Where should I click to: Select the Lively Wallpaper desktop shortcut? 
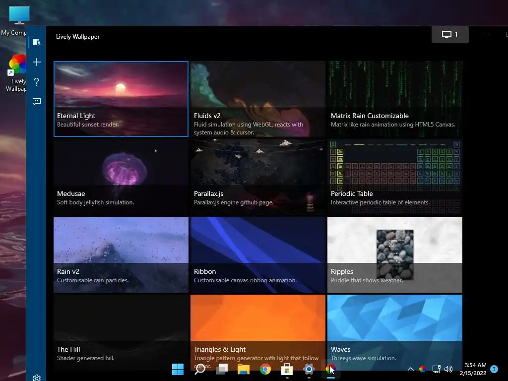[x=15, y=73]
